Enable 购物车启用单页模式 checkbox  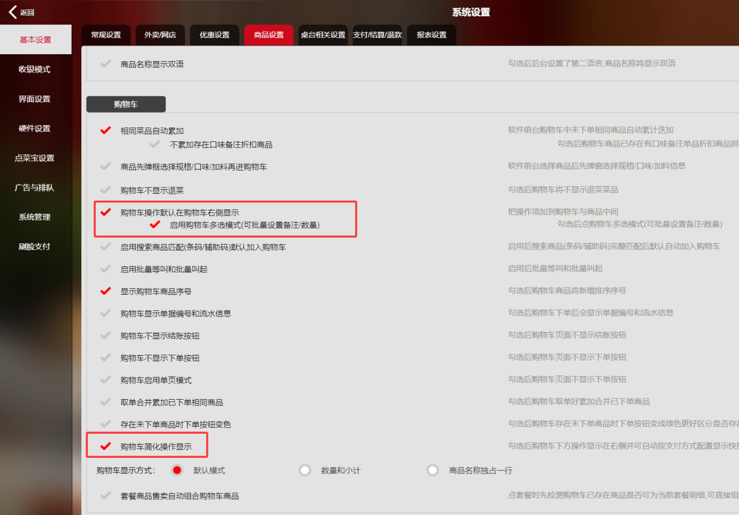click(106, 380)
